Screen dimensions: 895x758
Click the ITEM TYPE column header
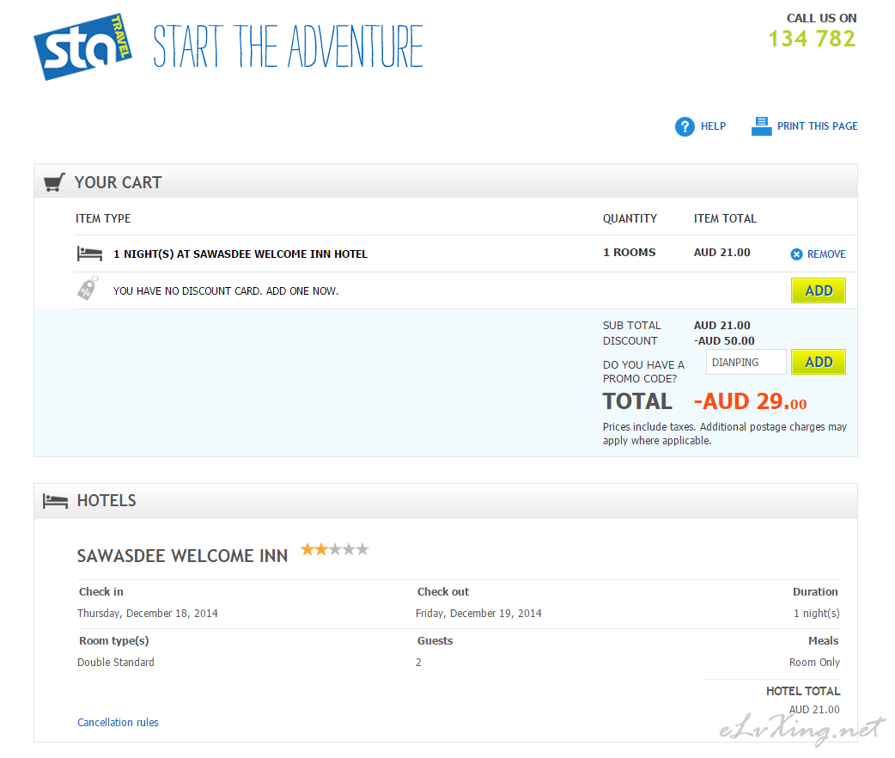103,219
